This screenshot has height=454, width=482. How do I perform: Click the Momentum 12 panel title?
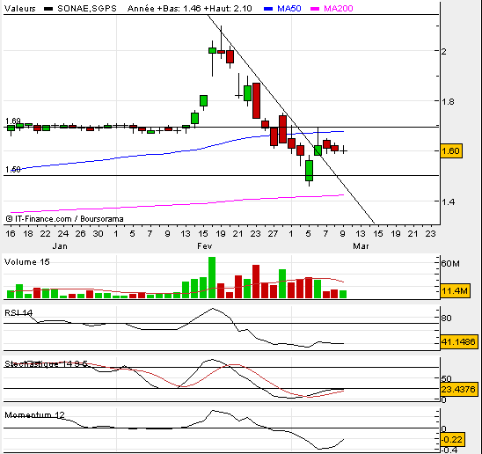click(34, 415)
